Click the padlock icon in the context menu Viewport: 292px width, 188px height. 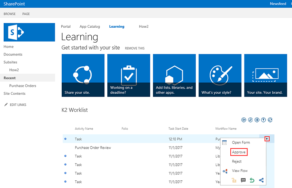click(x=234, y=180)
